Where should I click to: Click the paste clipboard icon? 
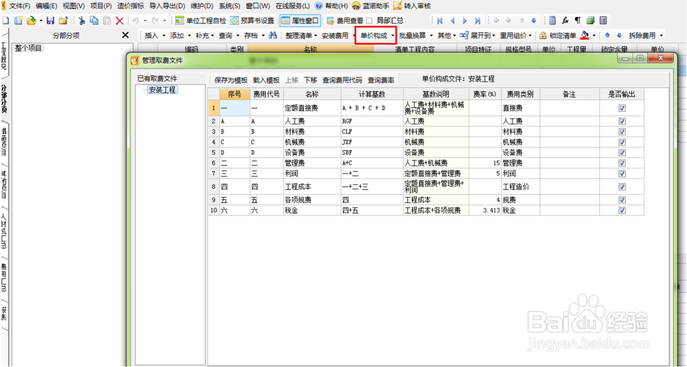(107, 21)
